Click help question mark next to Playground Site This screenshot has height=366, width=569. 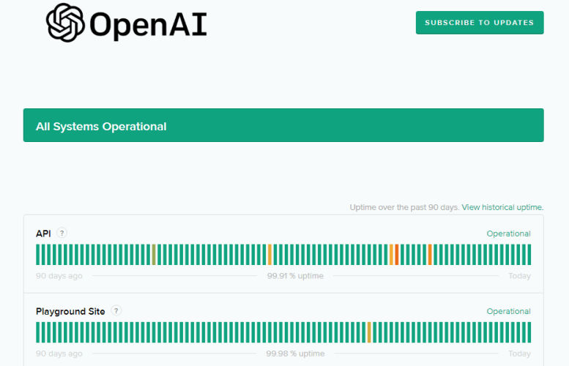click(x=116, y=310)
